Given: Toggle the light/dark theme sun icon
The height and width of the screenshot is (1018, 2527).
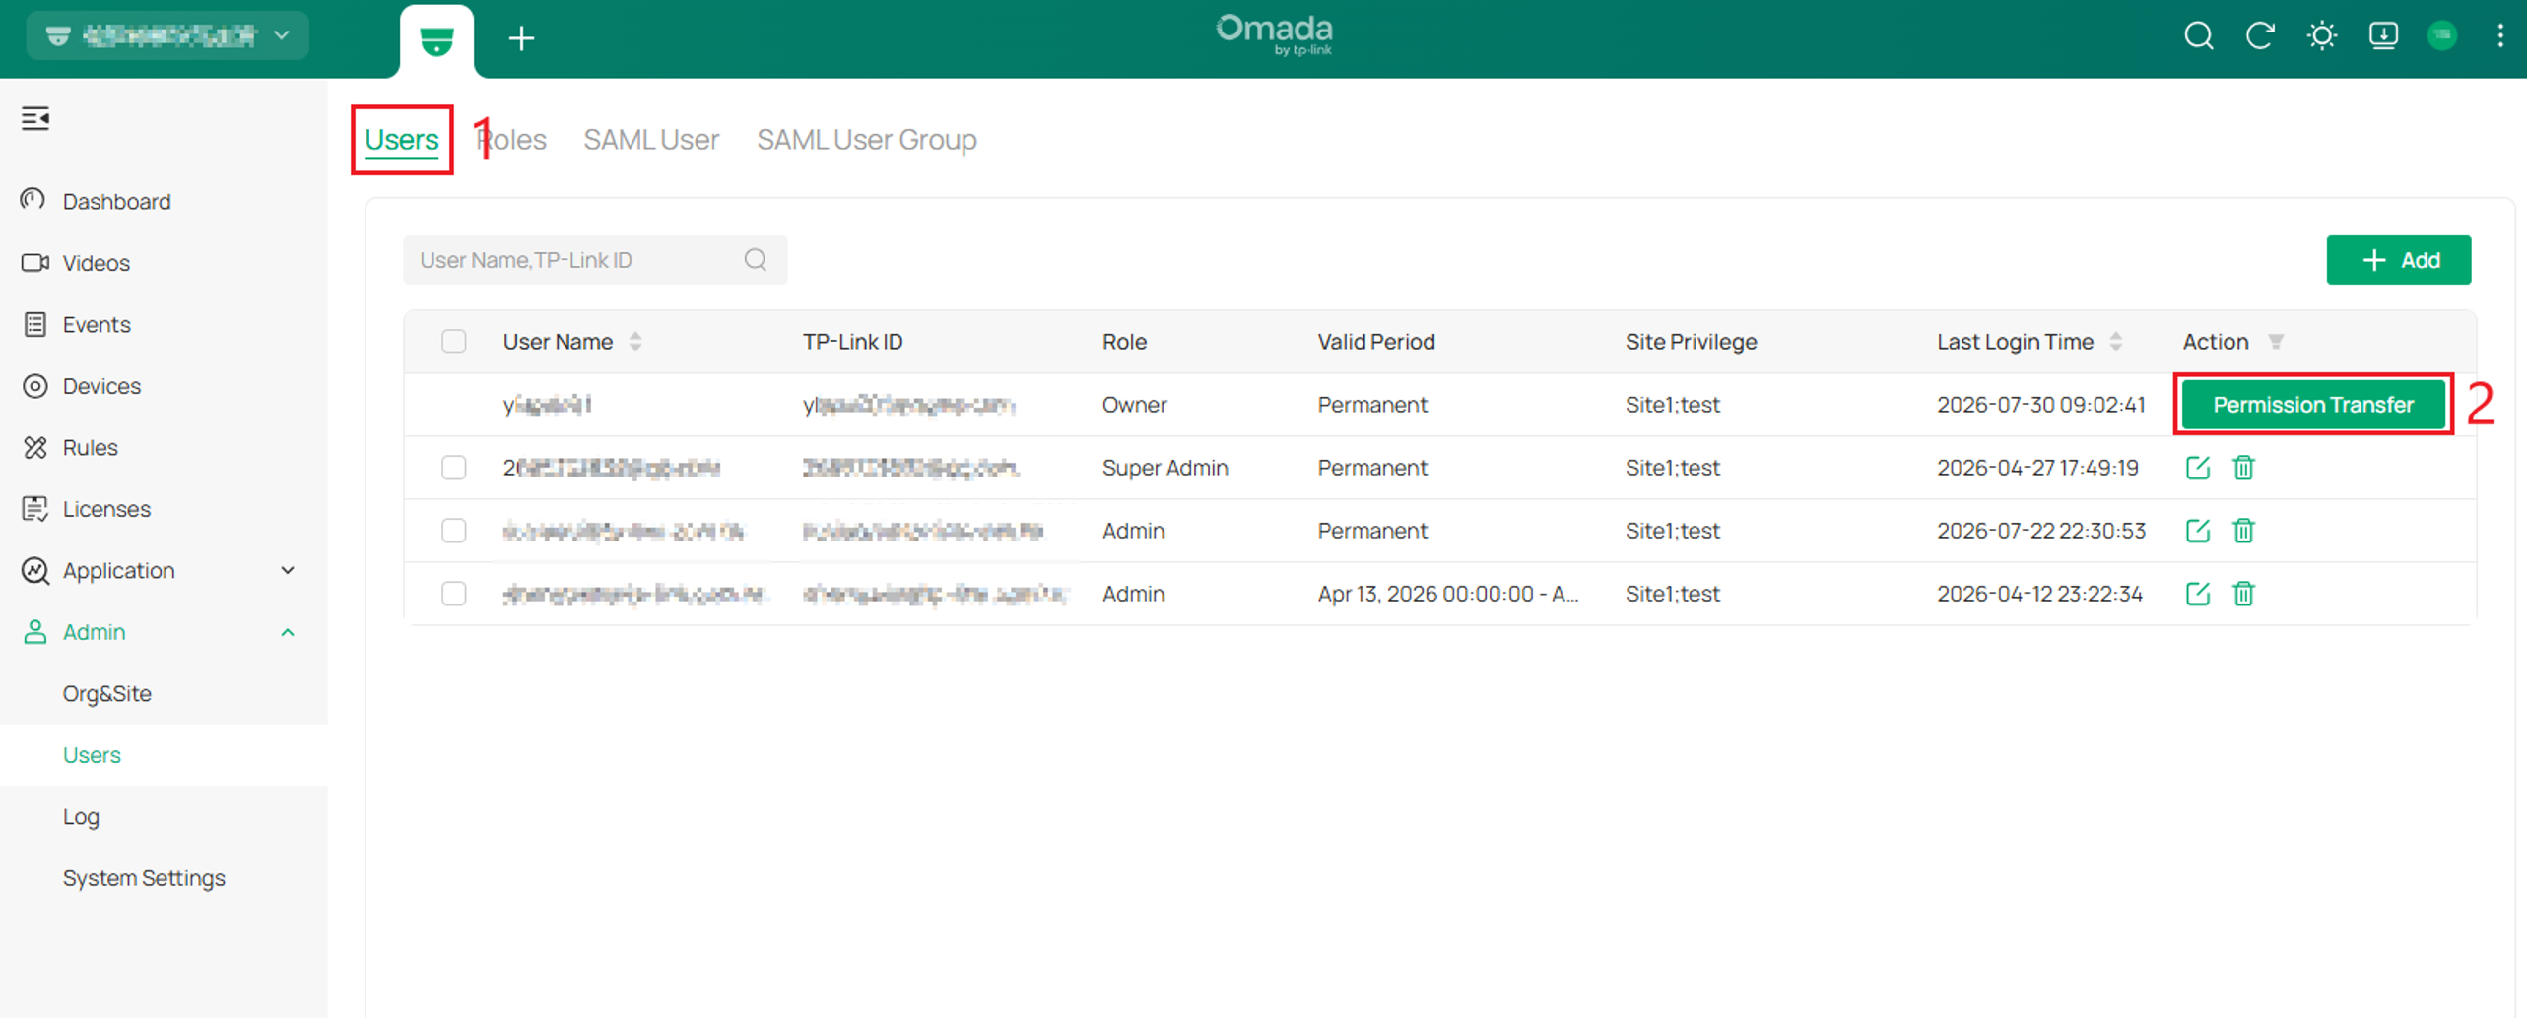Looking at the screenshot, I should (x=2322, y=36).
